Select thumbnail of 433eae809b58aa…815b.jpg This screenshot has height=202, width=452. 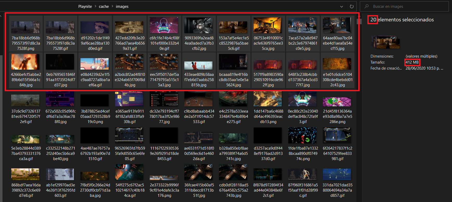coord(199,65)
